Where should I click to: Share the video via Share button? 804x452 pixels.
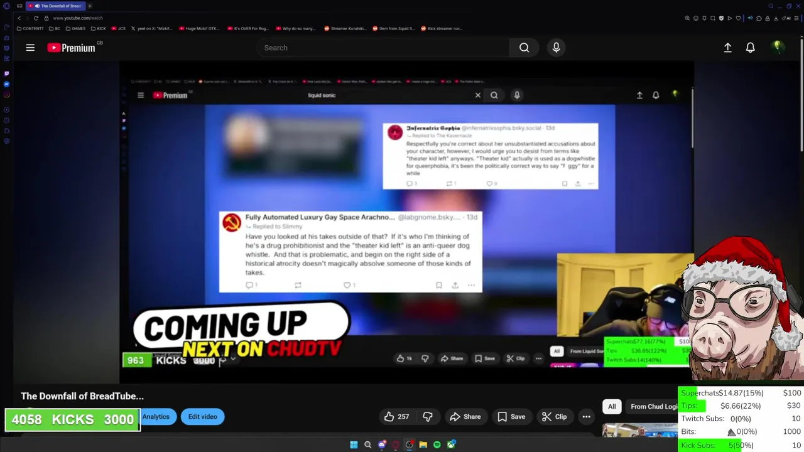coord(465,416)
